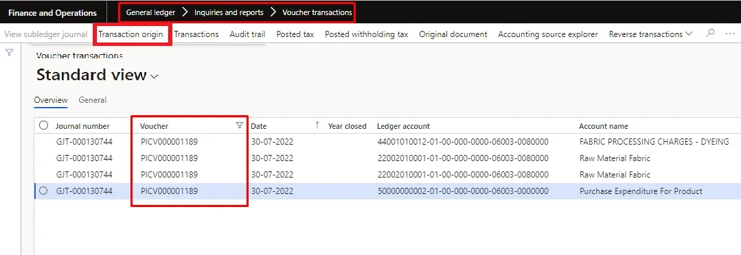Open the Posted tax action
The height and width of the screenshot is (255, 741).
[x=295, y=34]
